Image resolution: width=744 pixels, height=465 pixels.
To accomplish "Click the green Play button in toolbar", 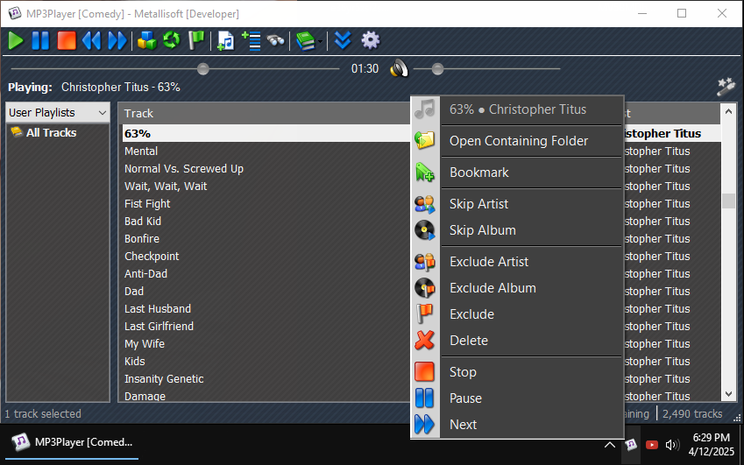I will (x=16, y=40).
